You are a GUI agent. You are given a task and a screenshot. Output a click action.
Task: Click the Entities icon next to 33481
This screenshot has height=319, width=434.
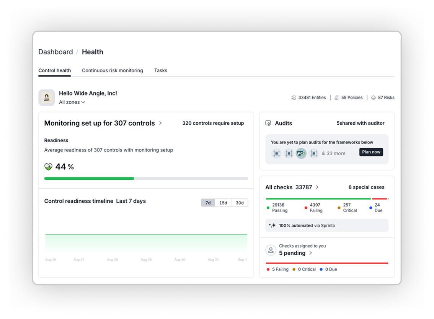click(x=294, y=98)
